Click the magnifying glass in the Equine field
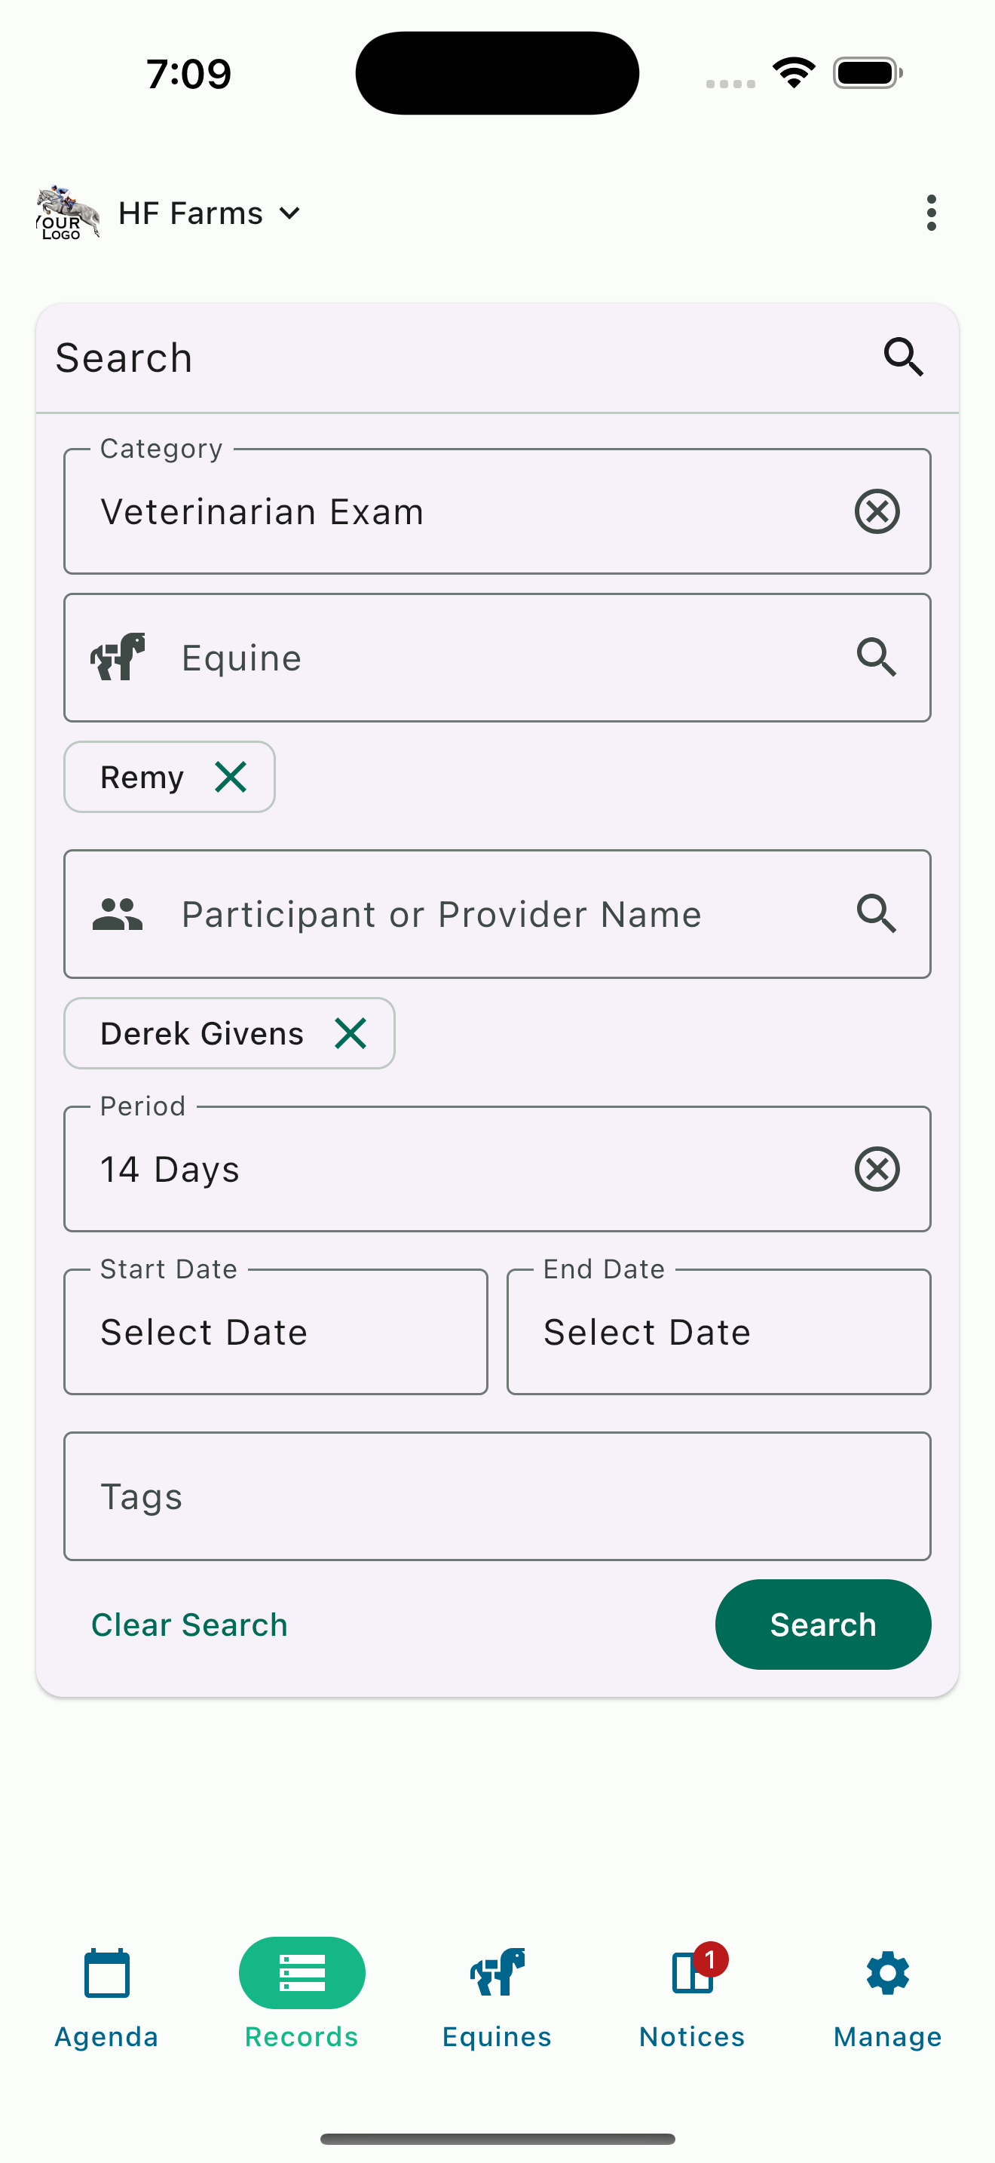The height and width of the screenshot is (2163, 995). pyautogui.click(x=877, y=658)
